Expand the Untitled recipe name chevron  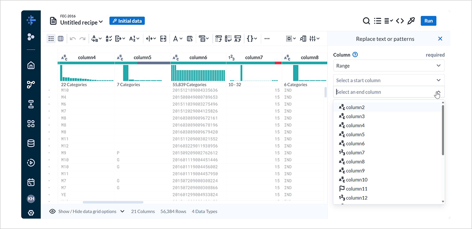(x=101, y=22)
